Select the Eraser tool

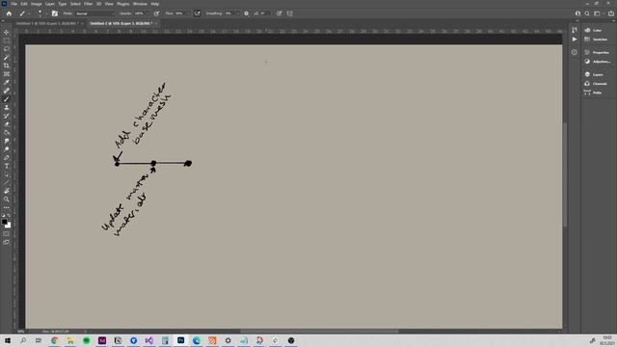point(7,124)
